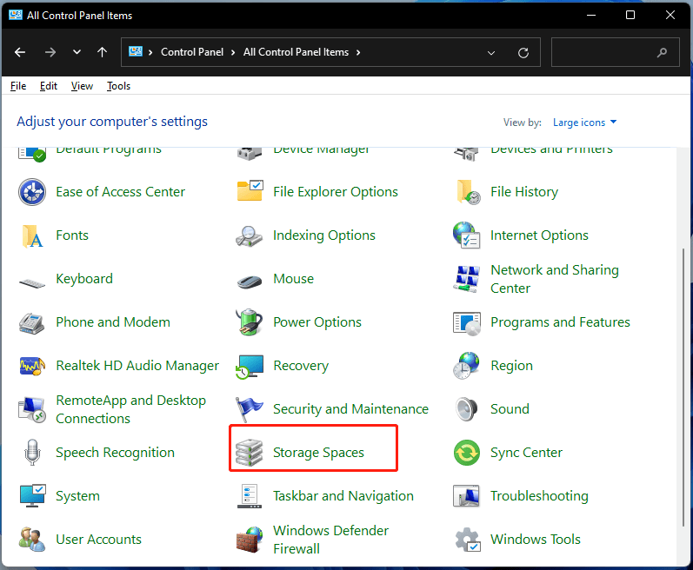Viewport: 693px width, 570px height.
Task: Open the Power Options link
Action: click(317, 322)
